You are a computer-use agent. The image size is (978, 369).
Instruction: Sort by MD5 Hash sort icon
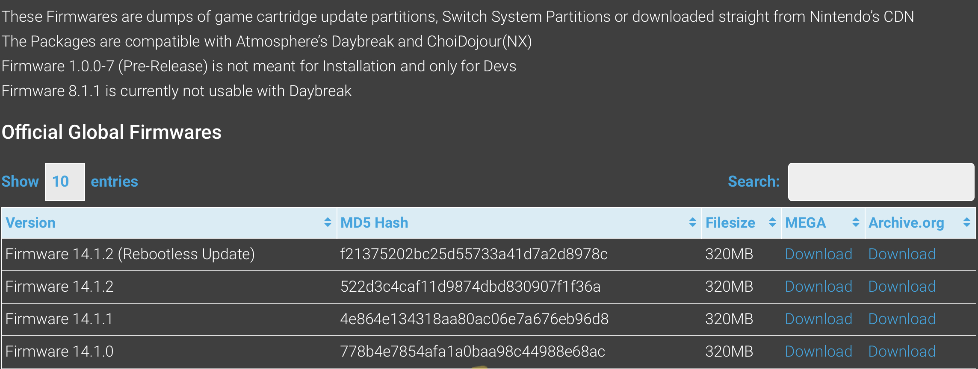coord(692,223)
